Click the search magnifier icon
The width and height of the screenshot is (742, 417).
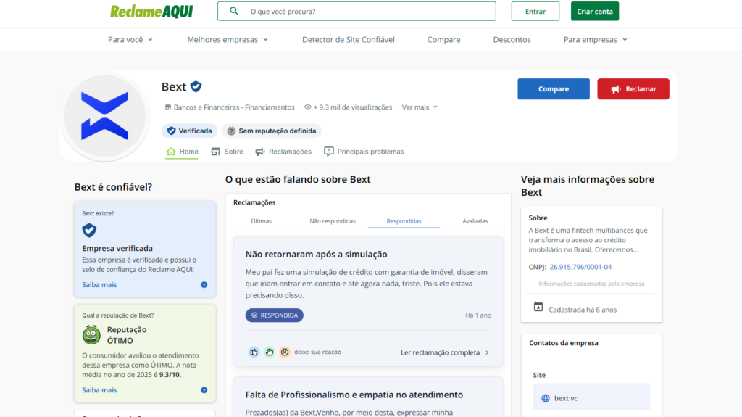(x=234, y=11)
